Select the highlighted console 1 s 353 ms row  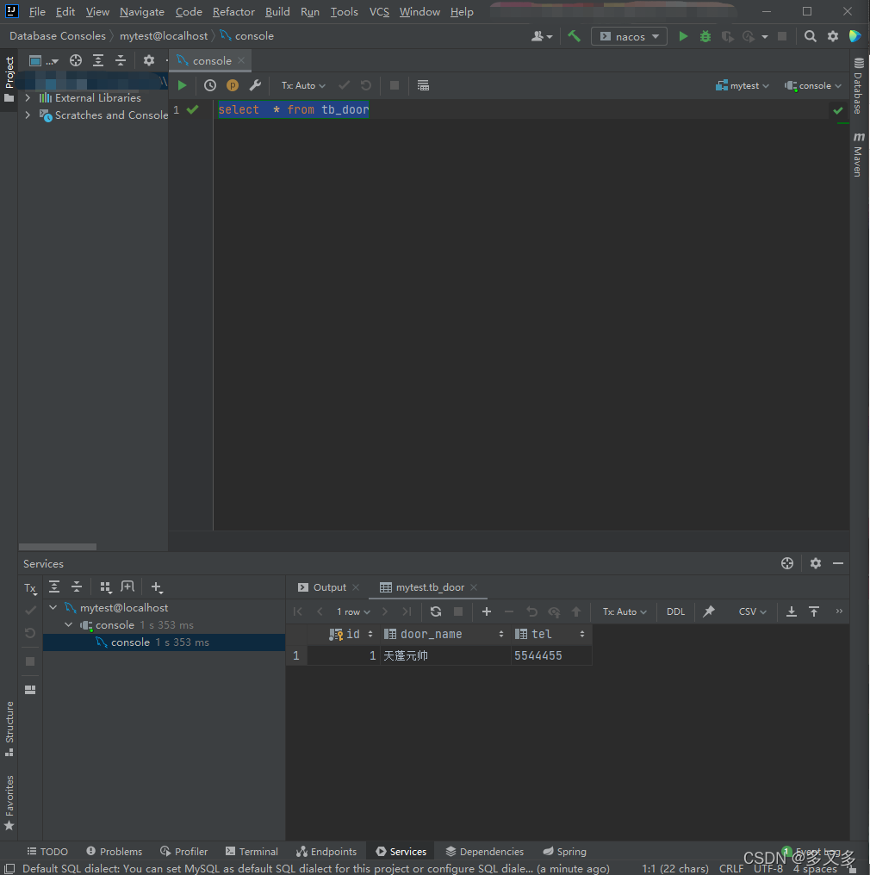tap(164, 642)
